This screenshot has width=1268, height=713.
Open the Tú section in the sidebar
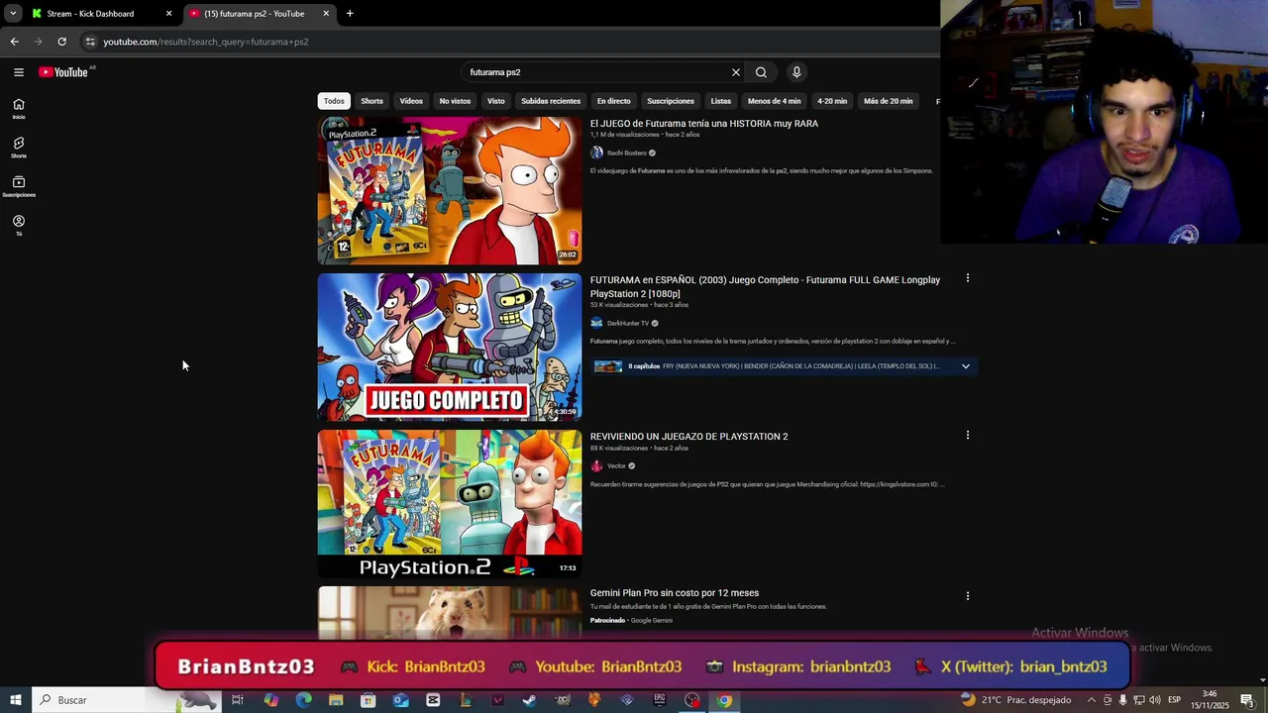point(18,226)
